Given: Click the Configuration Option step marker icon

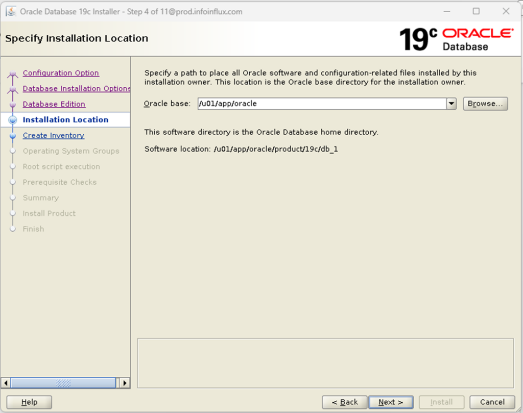Looking at the screenshot, I should [x=14, y=72].
